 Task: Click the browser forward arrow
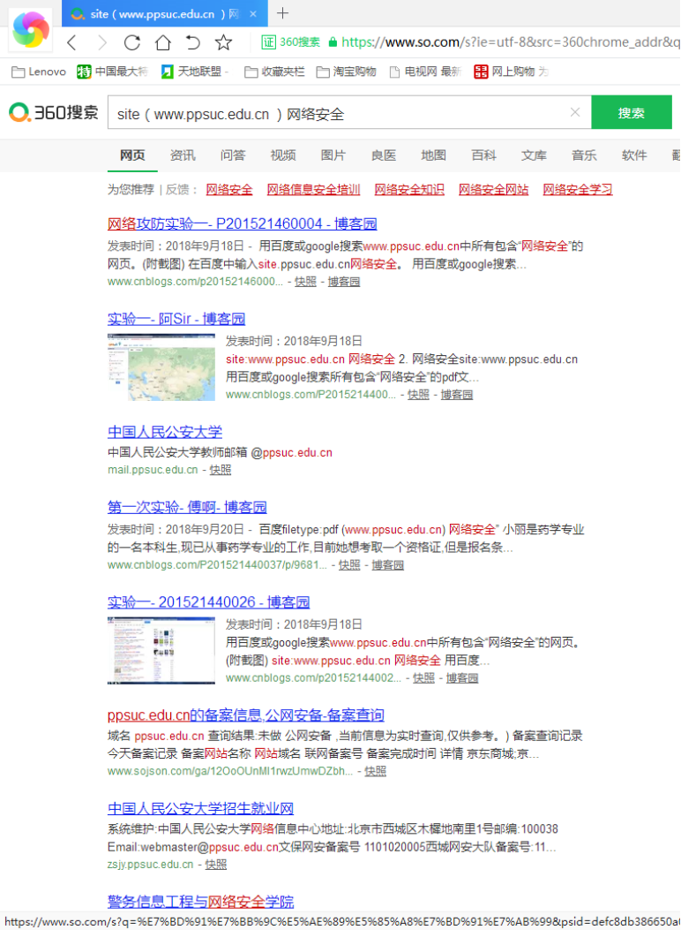click(101, 42)
